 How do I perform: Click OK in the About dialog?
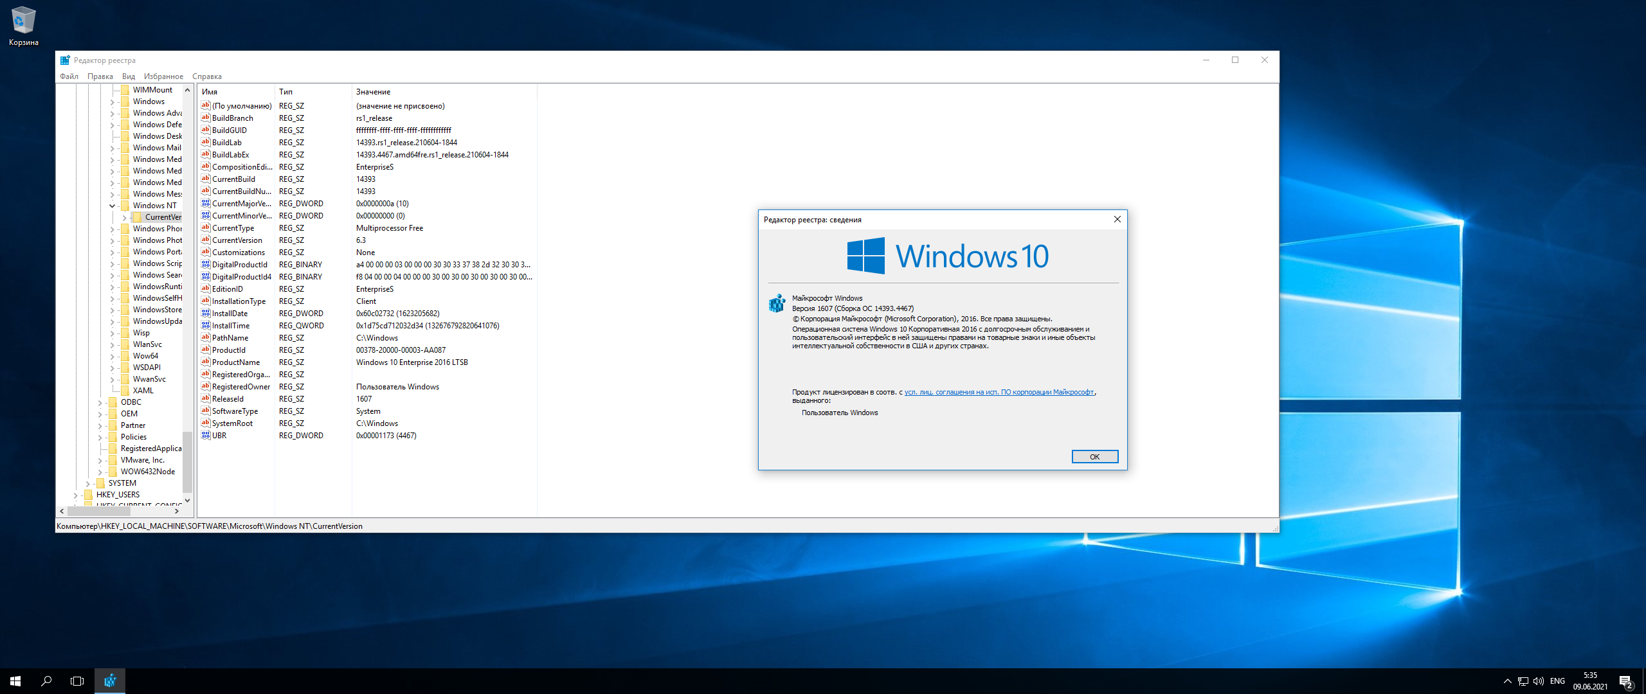[1094, 456]
